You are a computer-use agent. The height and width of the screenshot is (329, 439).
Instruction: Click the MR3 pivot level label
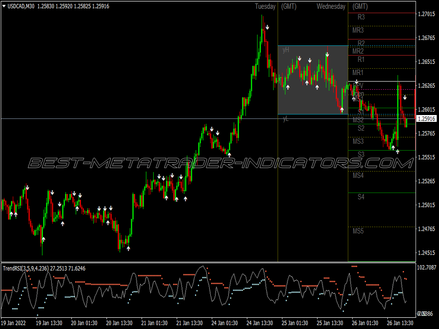(x=358, y=30)
